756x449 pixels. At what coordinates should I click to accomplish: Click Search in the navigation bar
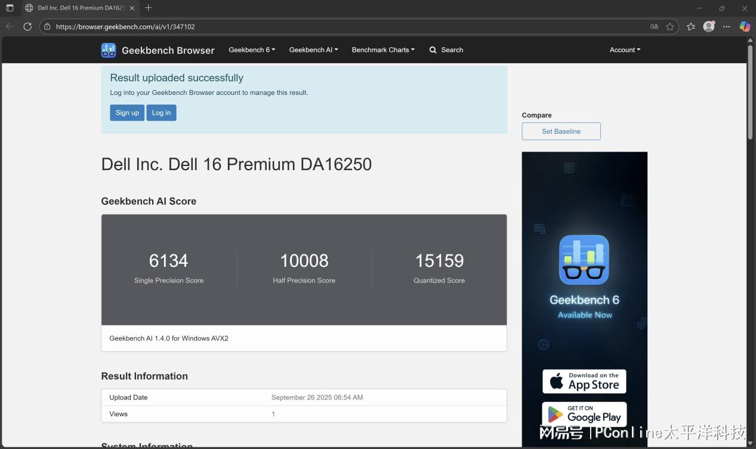tap(446, 50)
